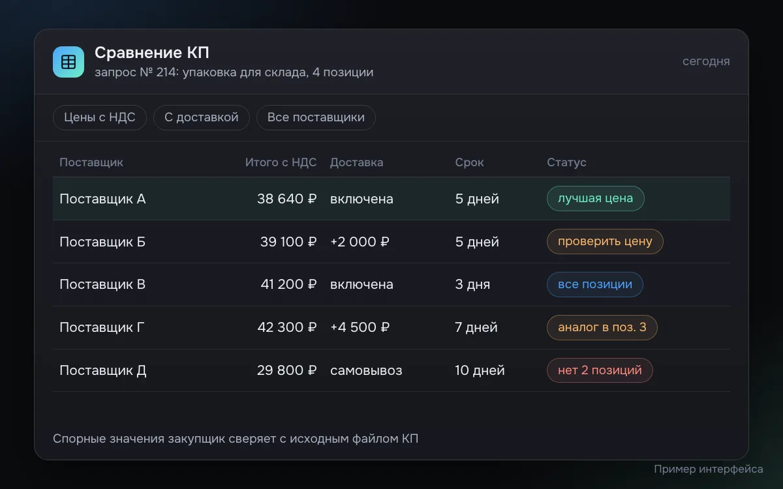This screenshot has width=783, height=489.
Task: Toggle the С доставкой filter chip
Action: point(202,118)
